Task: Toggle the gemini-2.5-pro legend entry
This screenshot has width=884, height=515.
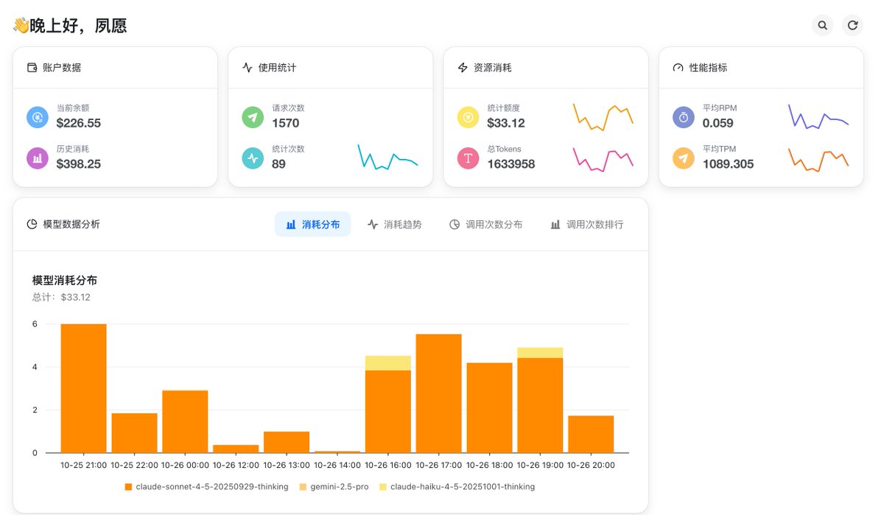Action: pyautogui.click(x=334, y=487)
